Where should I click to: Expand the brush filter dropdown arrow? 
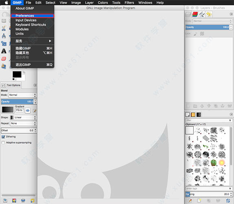click(230, 120)
